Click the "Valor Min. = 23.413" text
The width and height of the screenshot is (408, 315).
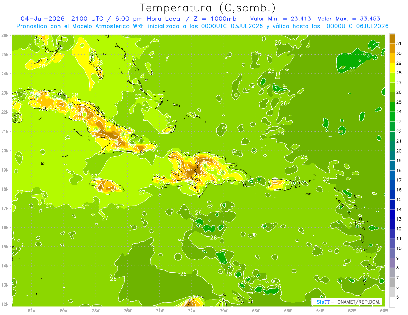click(x=281, y=19)
